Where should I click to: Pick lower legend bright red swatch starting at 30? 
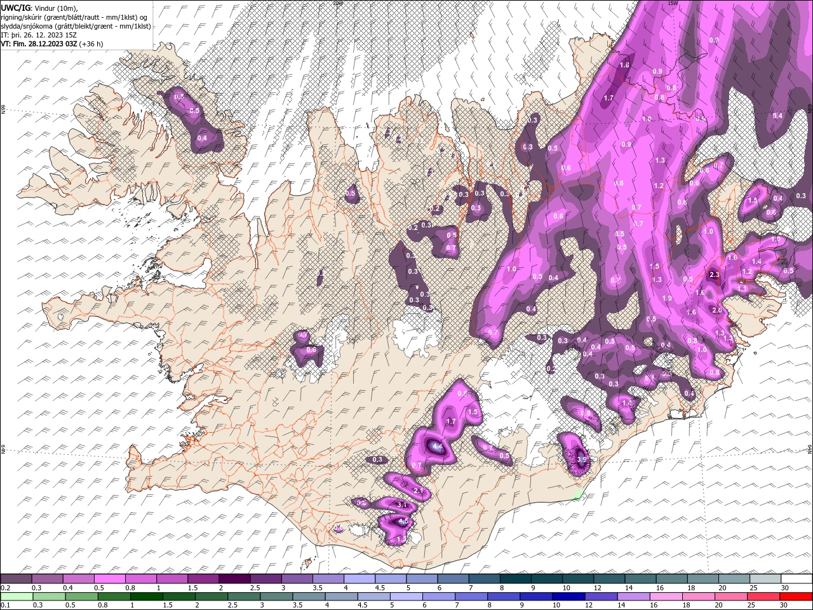pyautogui.click(x=795, y=597)
